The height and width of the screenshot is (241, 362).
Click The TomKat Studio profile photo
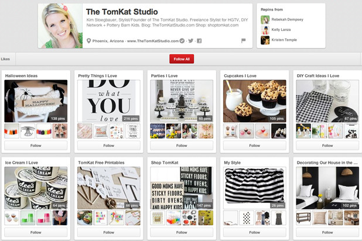[60, 26]
